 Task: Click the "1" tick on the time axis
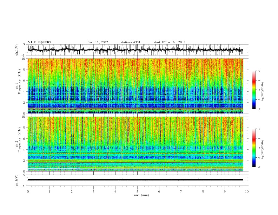(49, 191)
